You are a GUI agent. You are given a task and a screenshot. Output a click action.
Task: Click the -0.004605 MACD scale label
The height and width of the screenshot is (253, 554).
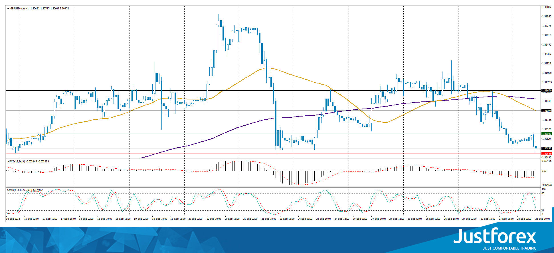[547, 185]
